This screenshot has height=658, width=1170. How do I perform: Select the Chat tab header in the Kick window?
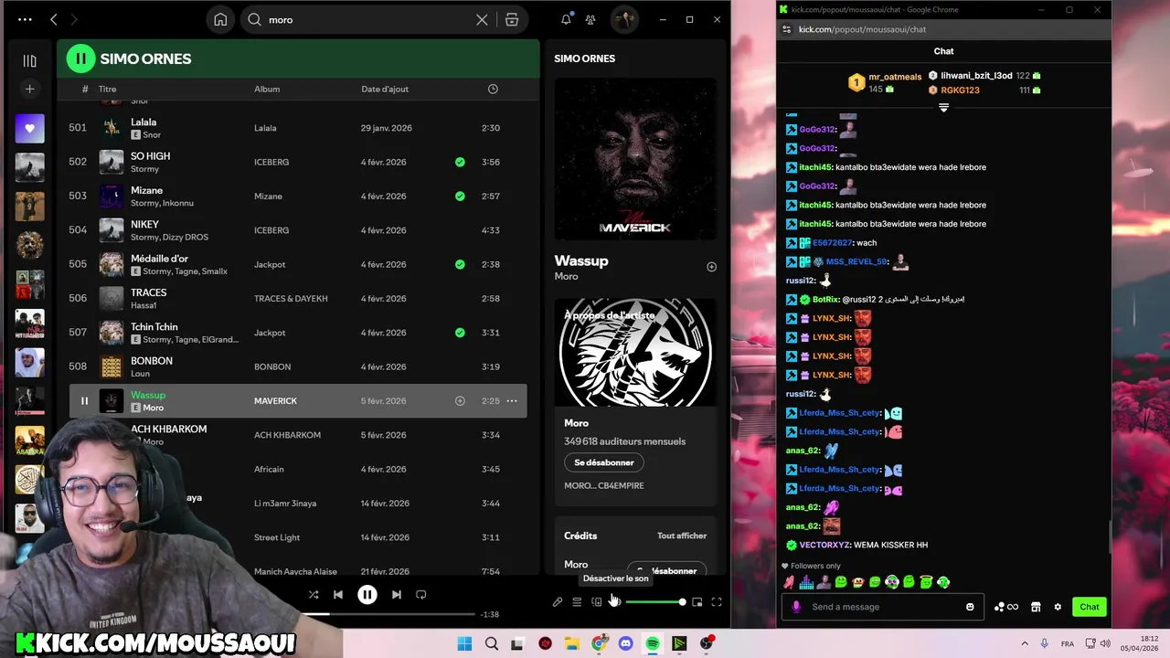point(944,51)
